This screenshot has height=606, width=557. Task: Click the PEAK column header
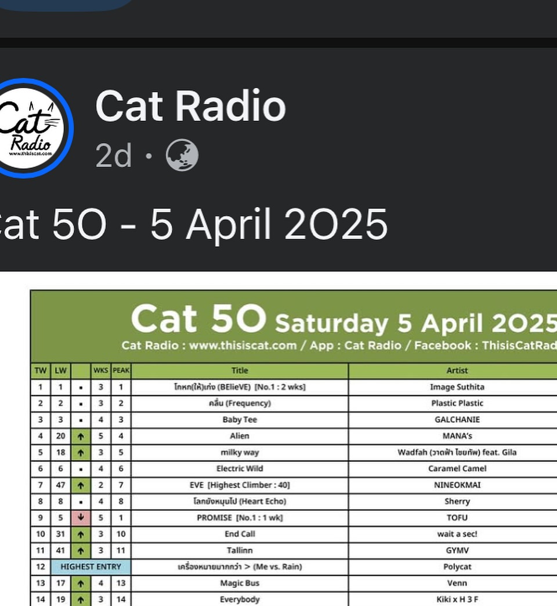[x=121, y=371]
